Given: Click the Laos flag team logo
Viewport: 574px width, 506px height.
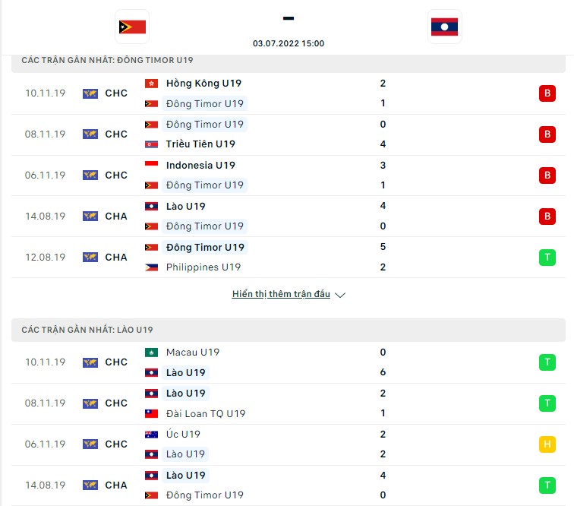Looking at the screenshot, I should 444,27.
